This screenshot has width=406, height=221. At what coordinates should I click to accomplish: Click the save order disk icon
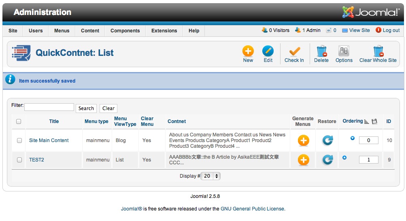coord(374,121)
